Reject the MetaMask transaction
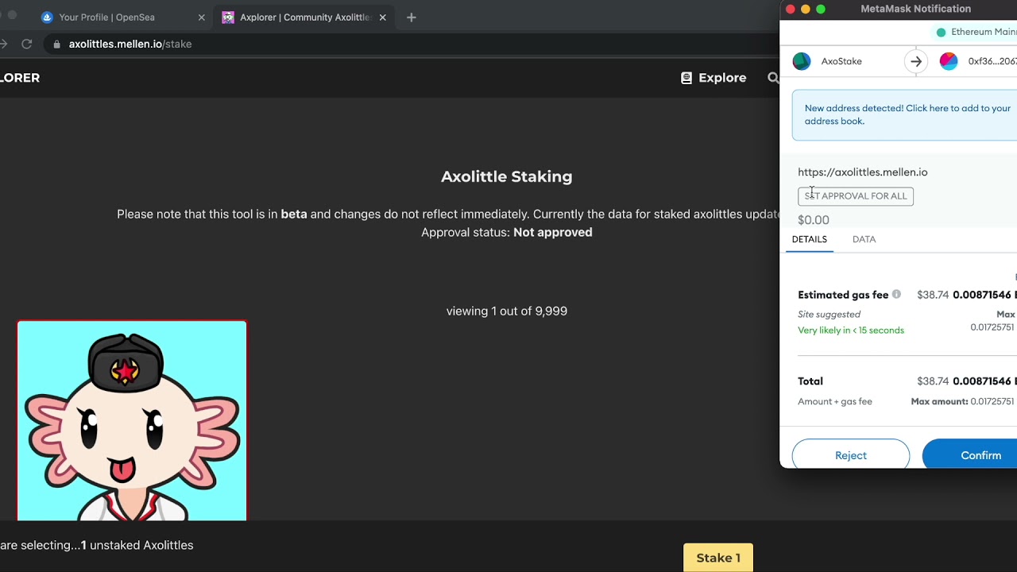 pos(851,455)
